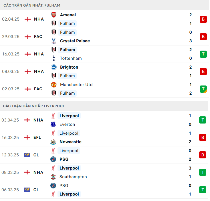This screenshot has height=201, width=210.
Task: Open the Arsenal team link
Action: 68,15
